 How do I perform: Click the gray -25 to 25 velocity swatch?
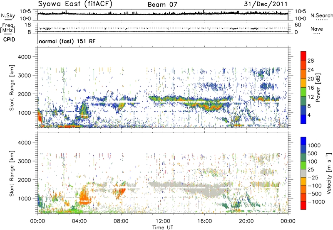coord(303,173)
